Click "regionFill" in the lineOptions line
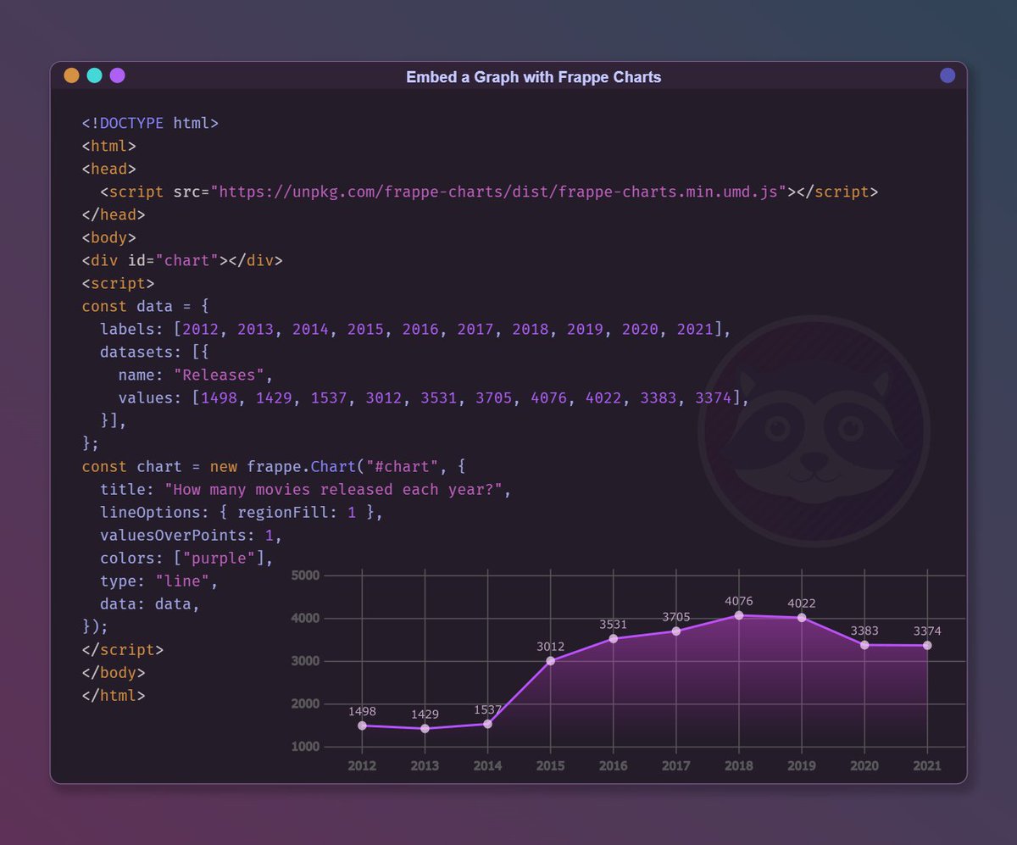 click(283, 512)
